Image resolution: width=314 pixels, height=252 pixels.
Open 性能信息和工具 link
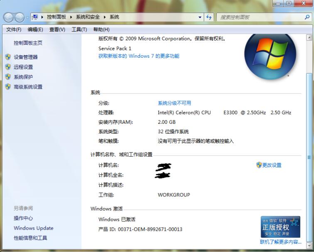(x=30, y=238)
